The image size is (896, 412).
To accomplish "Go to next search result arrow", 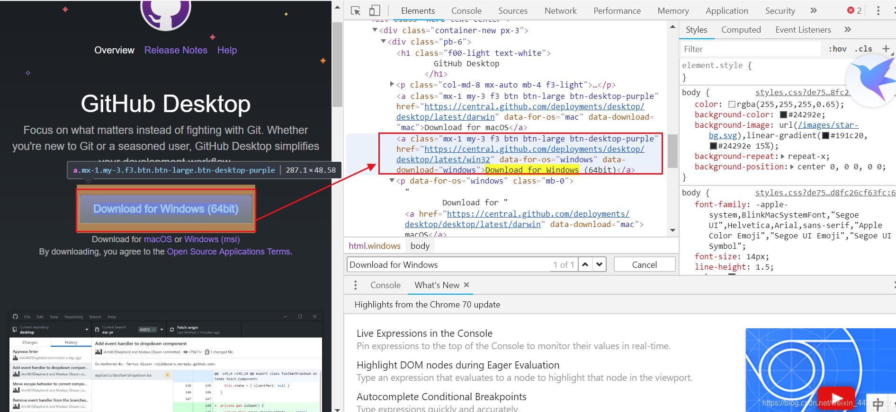I will tap(600, 264).
